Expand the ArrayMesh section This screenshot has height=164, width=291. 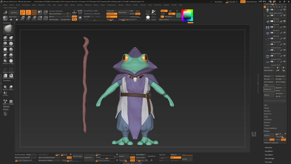tap(269, 151)
